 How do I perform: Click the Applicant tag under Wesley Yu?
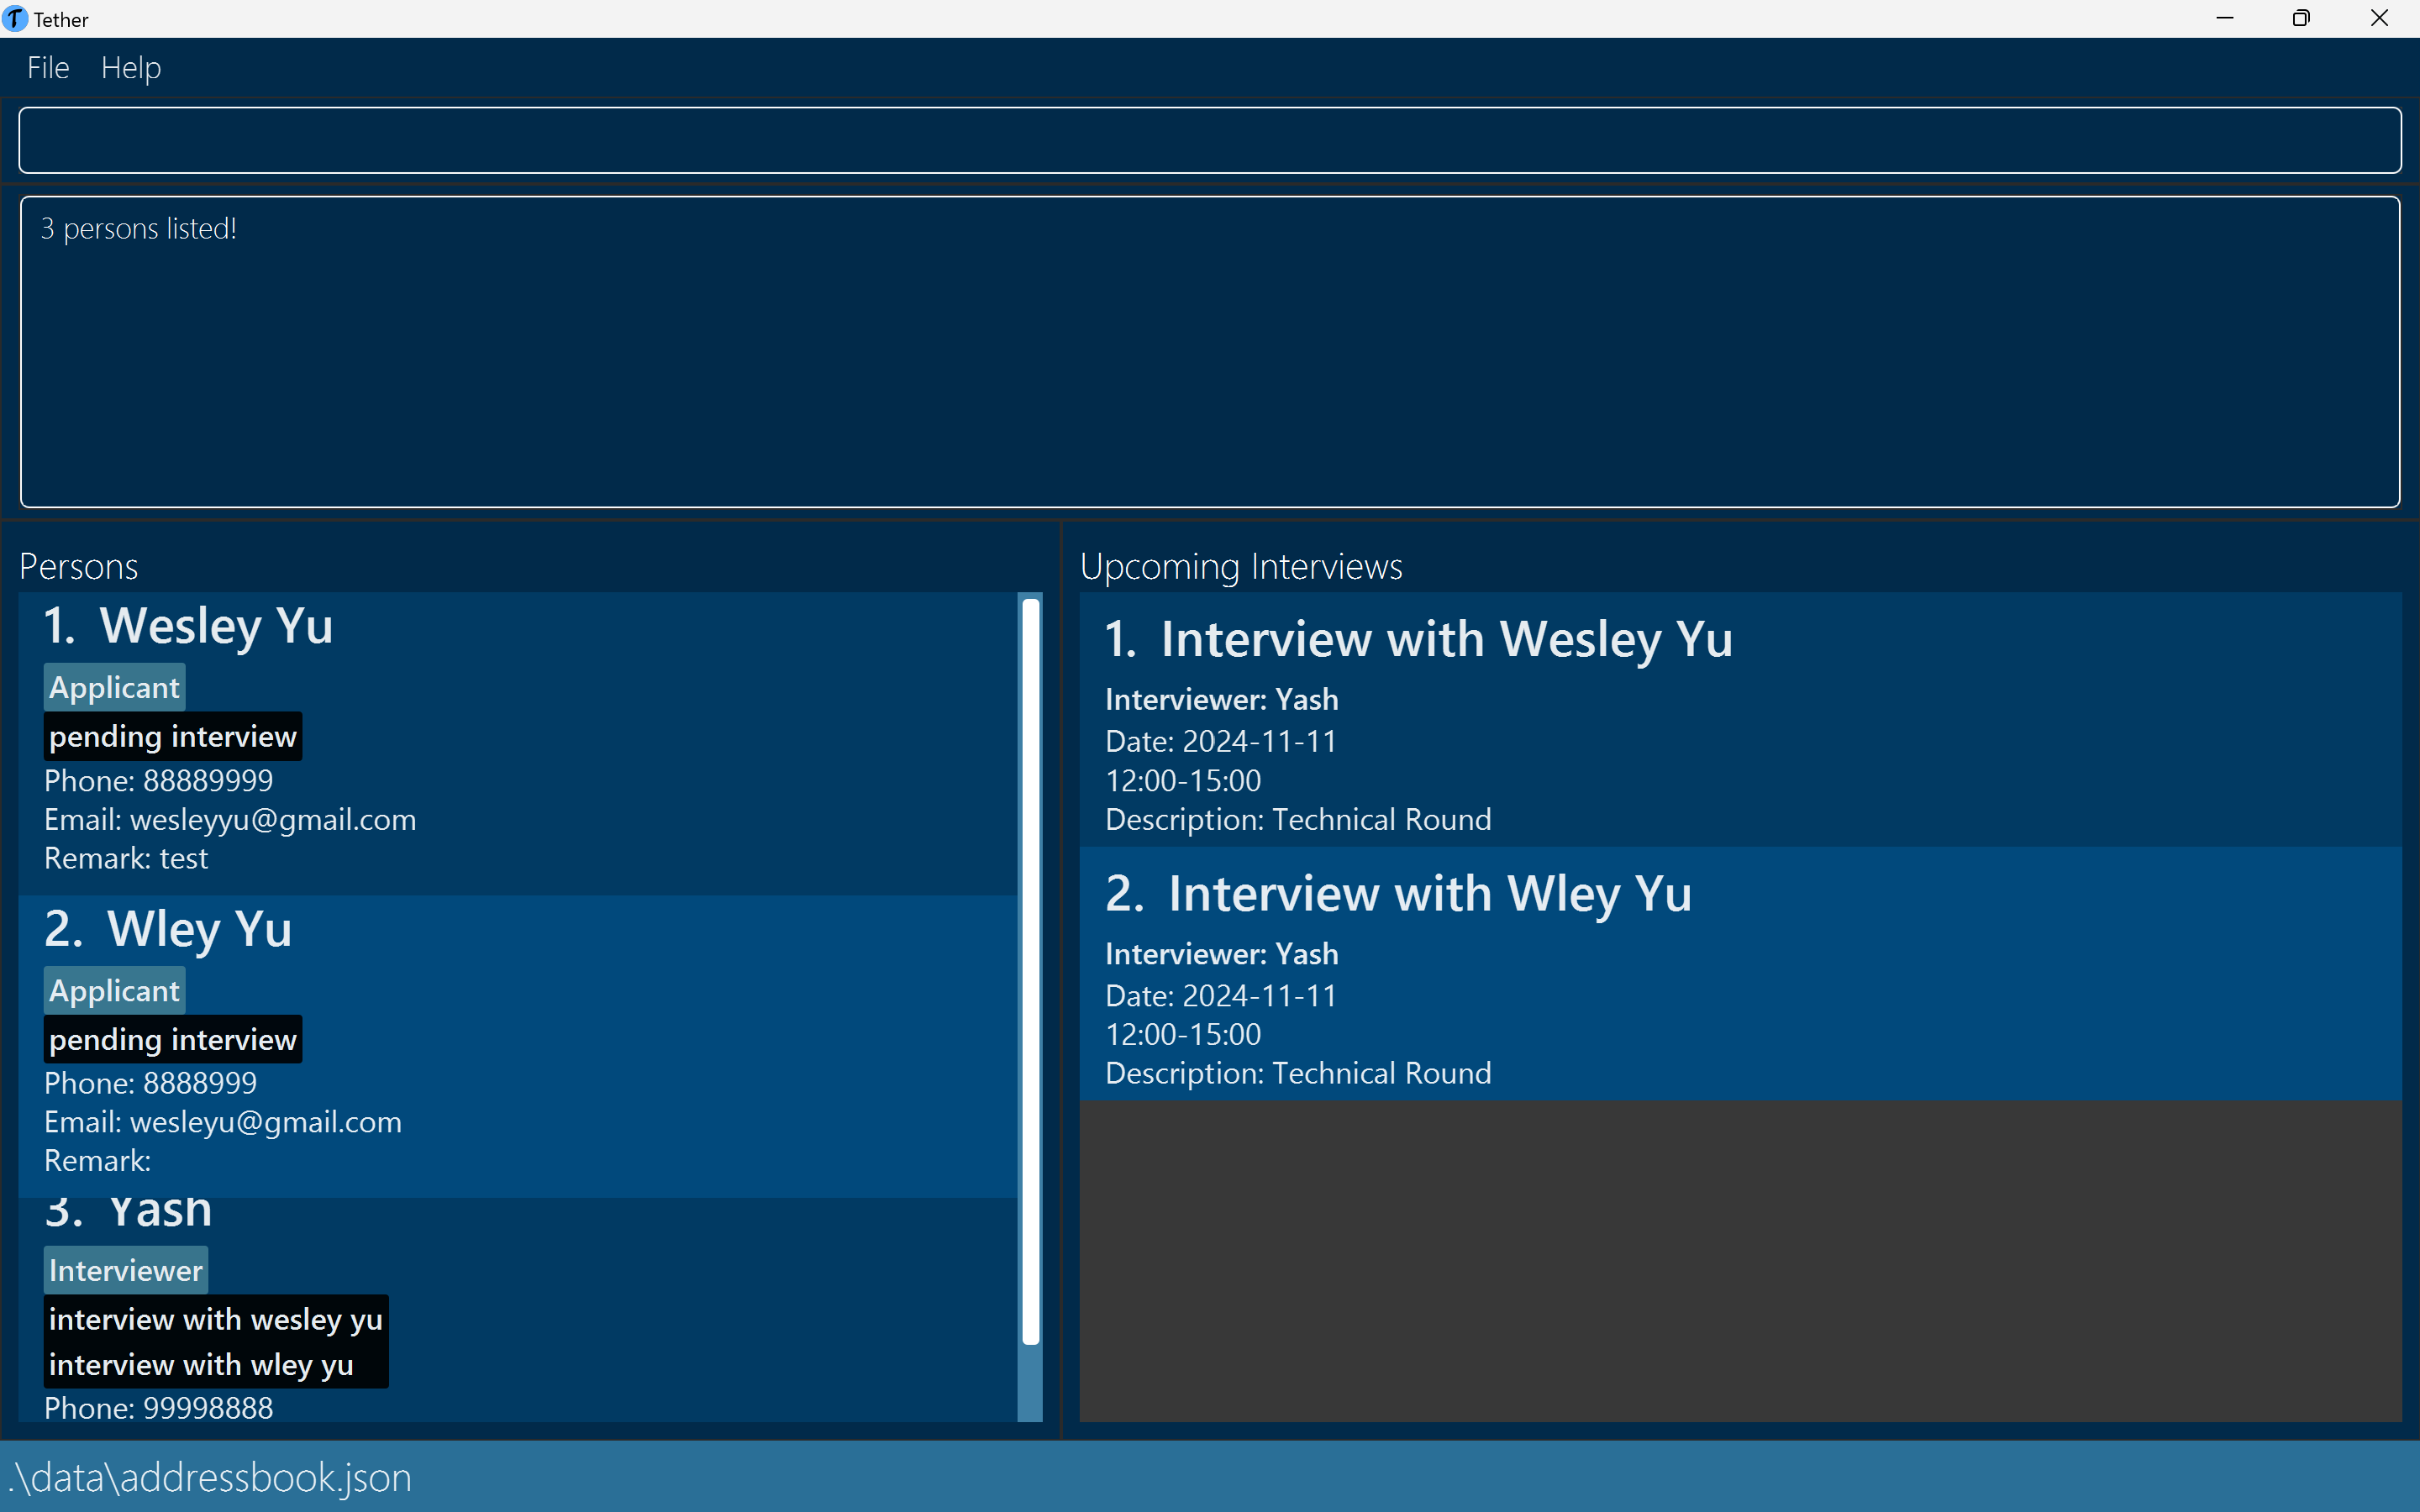tap(115, 688)
